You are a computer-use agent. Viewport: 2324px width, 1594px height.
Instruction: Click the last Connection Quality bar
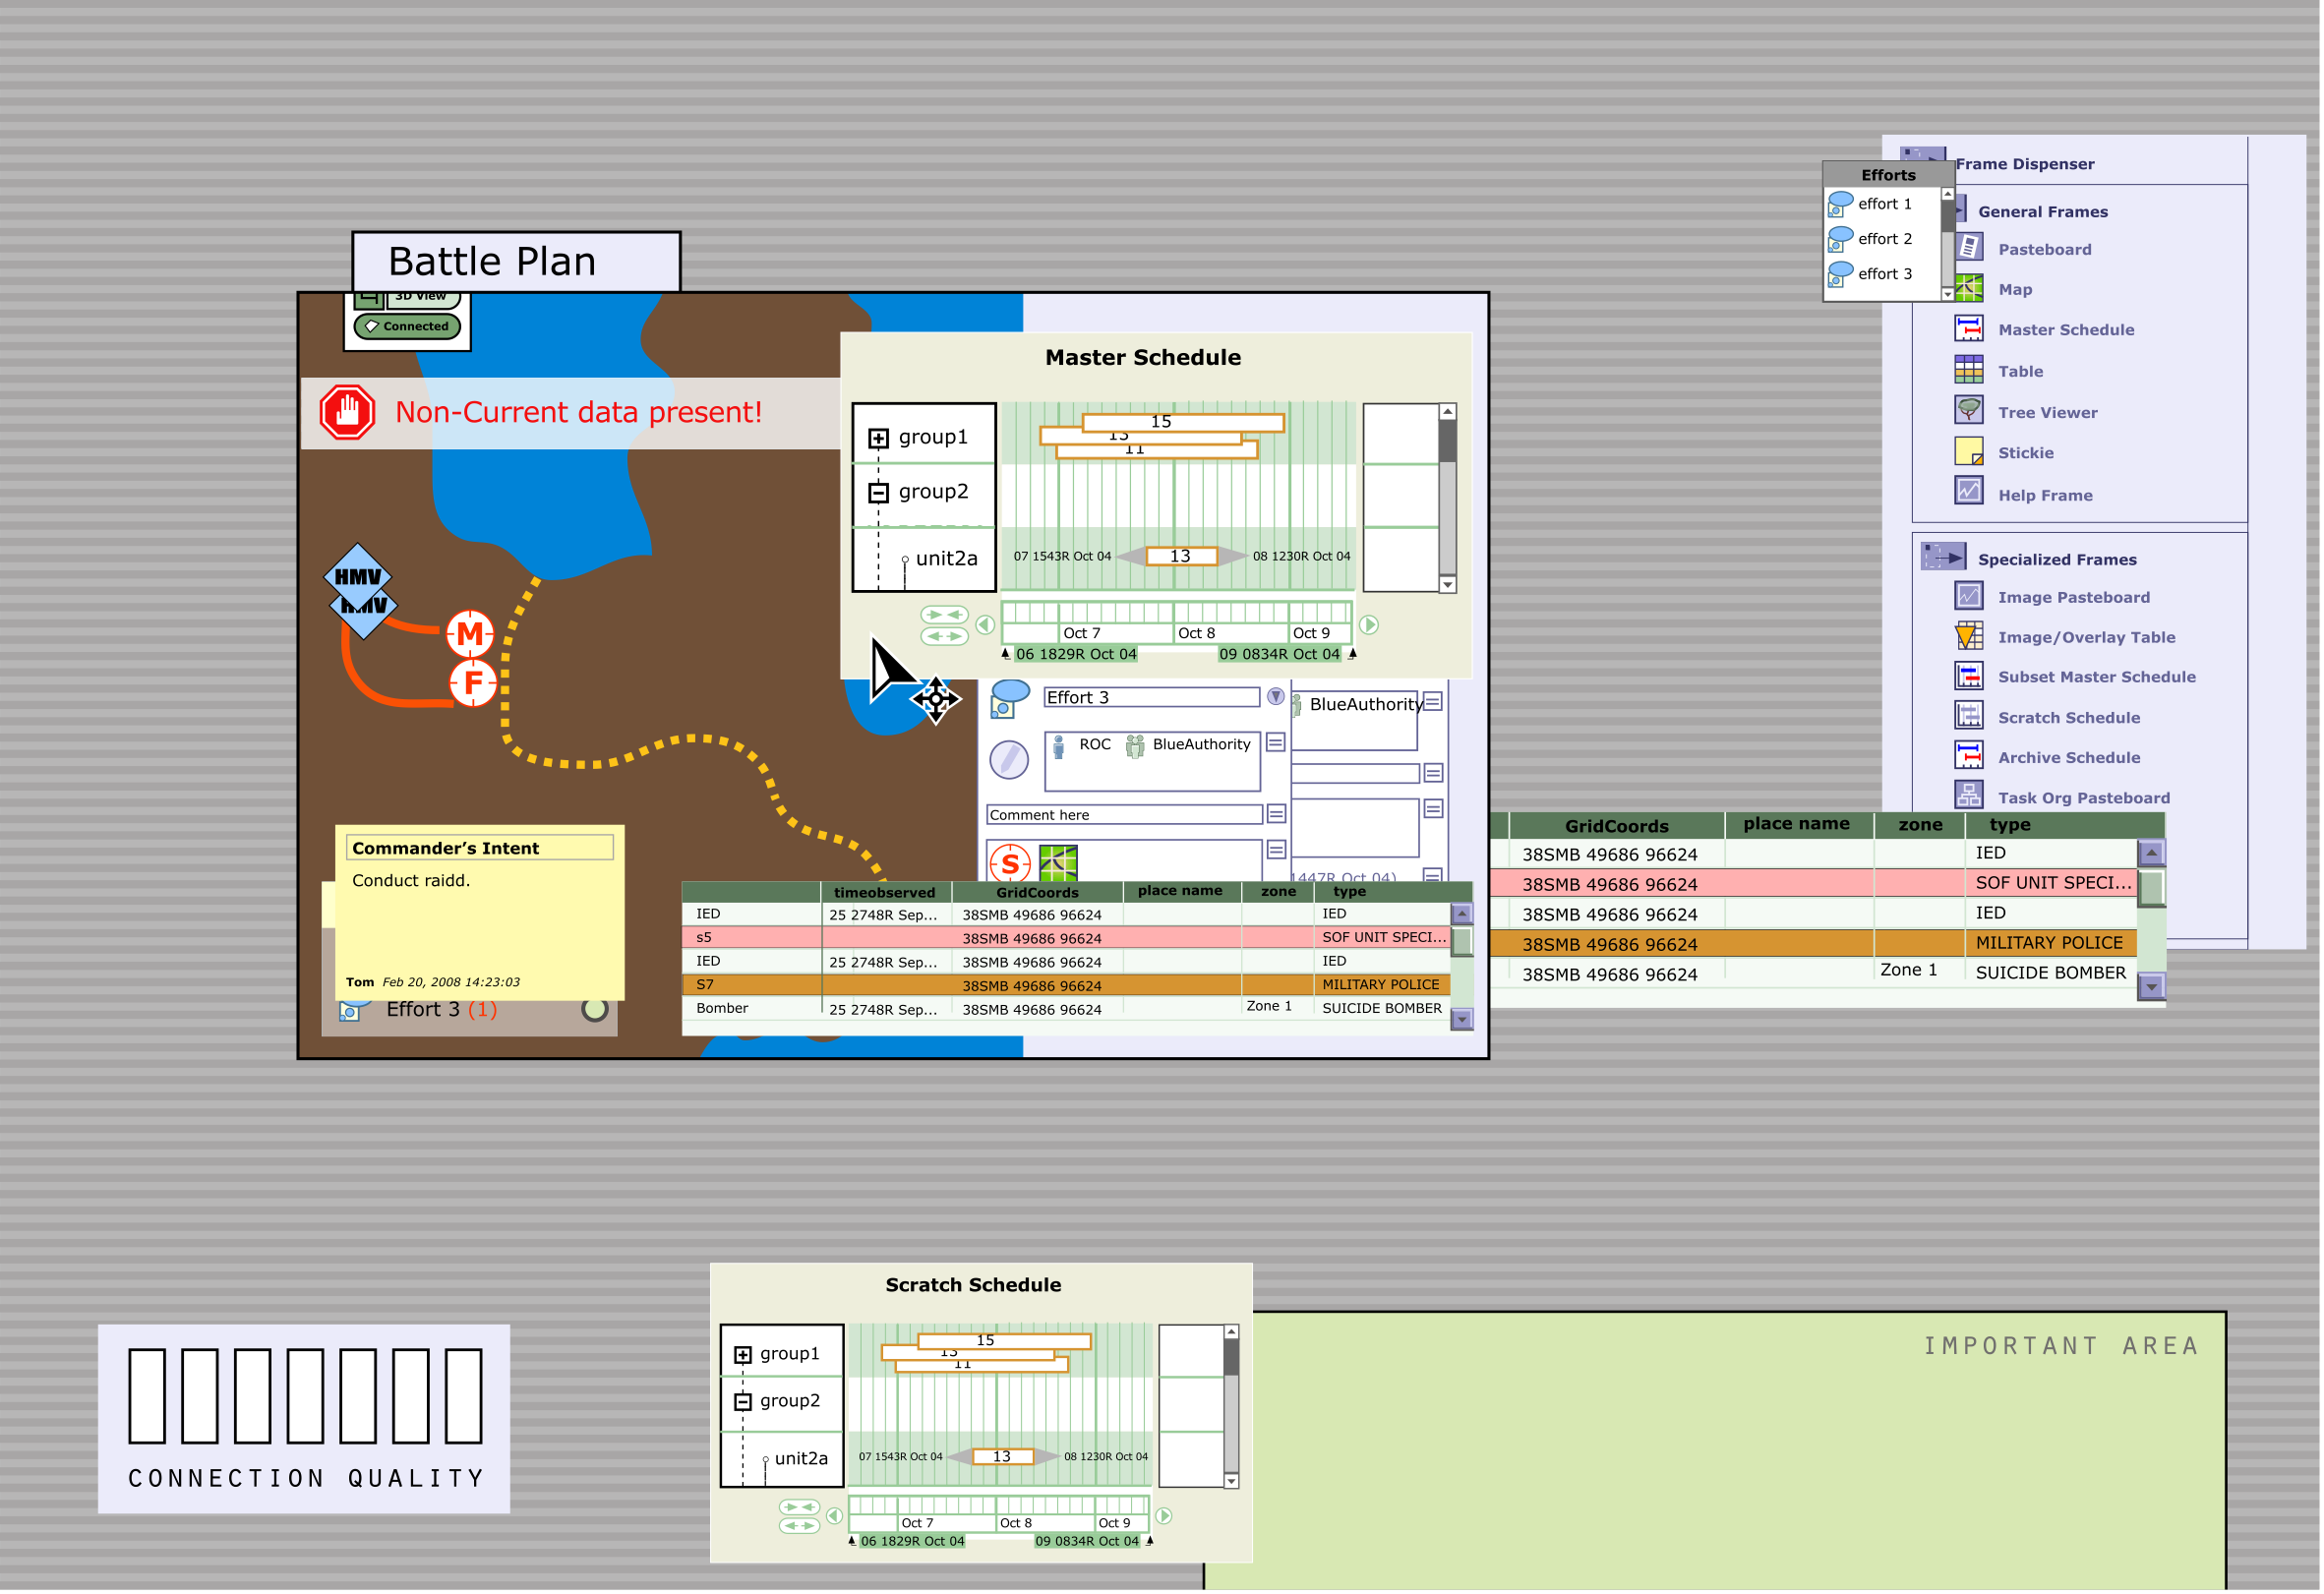[464, 1398]
